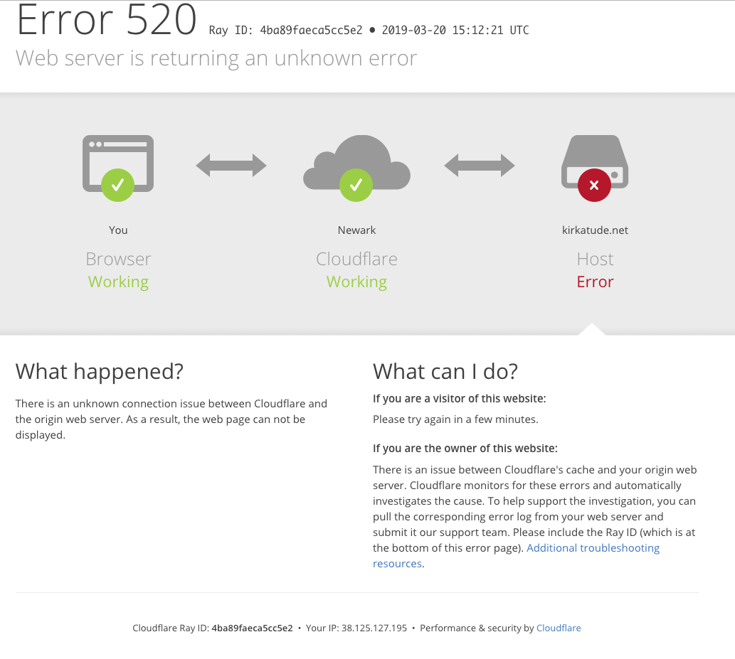Image resolution: width=735 pixels, height=659 pixels.
Task: Click the kirkatude.net host name label
Action: (595, 230)
